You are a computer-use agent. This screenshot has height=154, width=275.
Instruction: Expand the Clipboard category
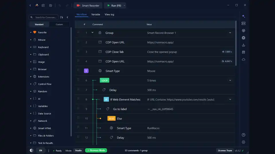point(31,54)
